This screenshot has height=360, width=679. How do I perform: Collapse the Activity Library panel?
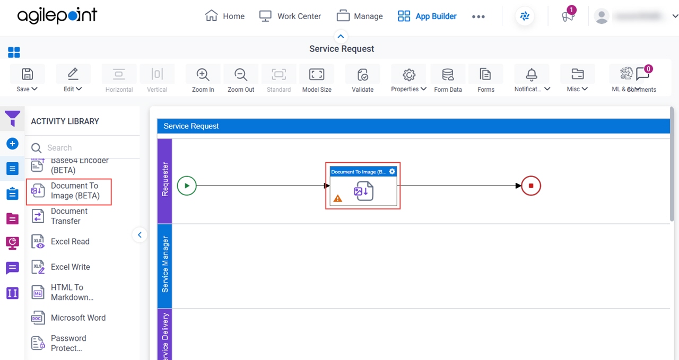click(x=140, y=235)
